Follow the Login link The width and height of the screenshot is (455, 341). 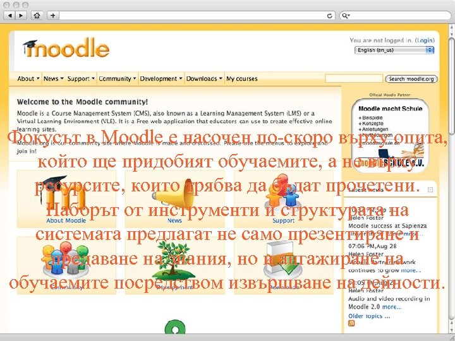425,40
